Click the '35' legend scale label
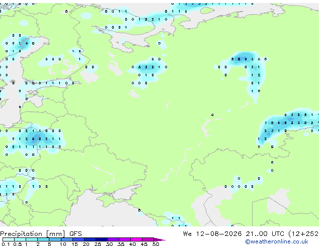This screenshot has height=246, width=319. point(121,244)
